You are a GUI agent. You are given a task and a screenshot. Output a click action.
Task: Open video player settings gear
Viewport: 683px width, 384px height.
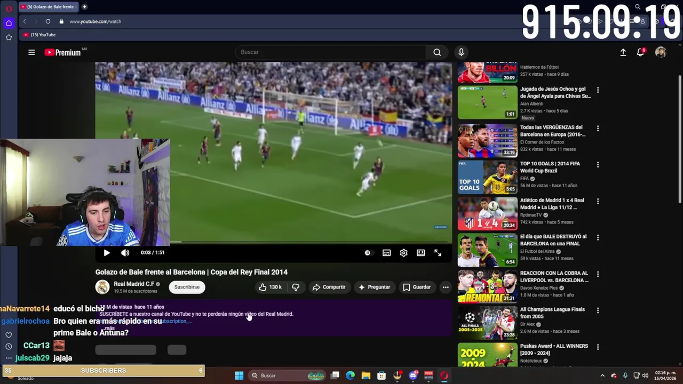coord(403,253)
